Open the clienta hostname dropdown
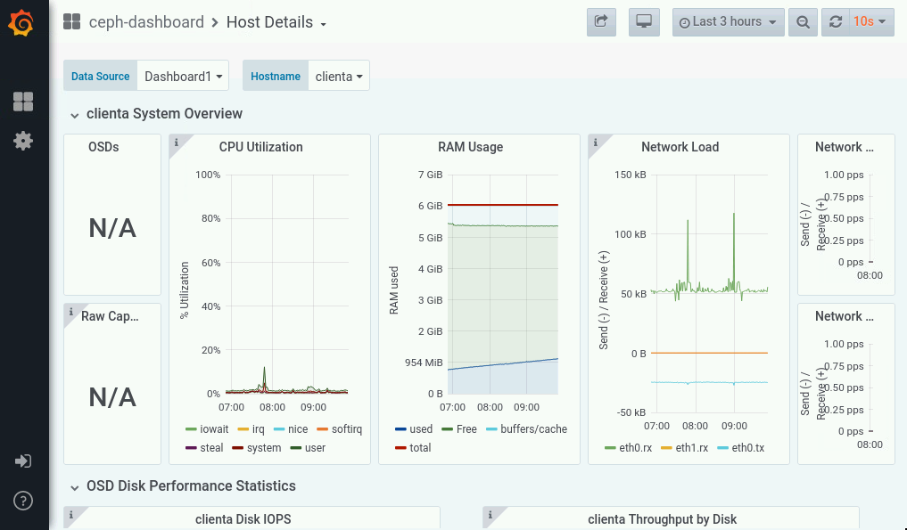This screenshot has width=907, height=530. [x=339, y=76]
